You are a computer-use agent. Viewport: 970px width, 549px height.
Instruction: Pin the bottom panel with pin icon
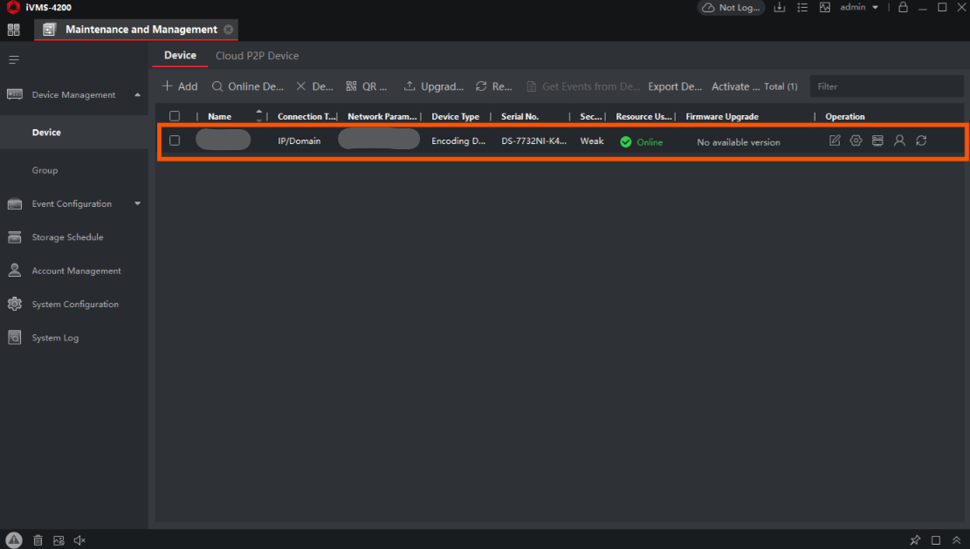[x=915, y=540]
